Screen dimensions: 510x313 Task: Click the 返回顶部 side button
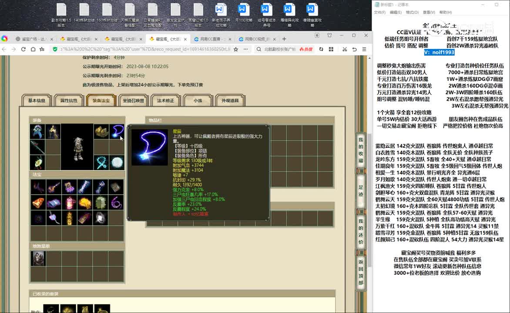coord(361,273)
